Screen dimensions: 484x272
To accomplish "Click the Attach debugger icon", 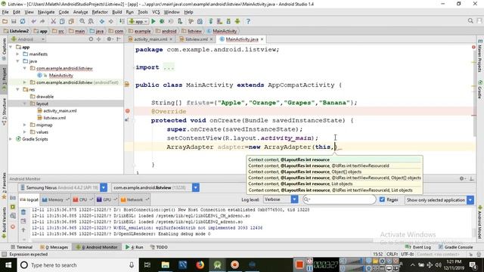I will pyautogui.click(x=180, y=21).
